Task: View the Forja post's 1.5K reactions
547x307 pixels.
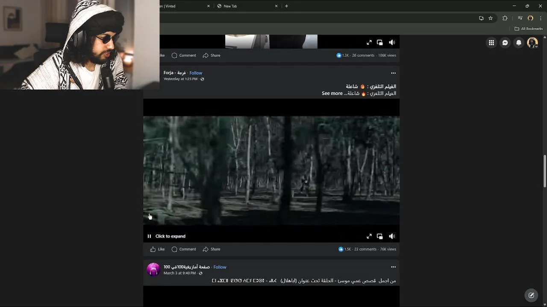Action: click(x=344, y=249)
